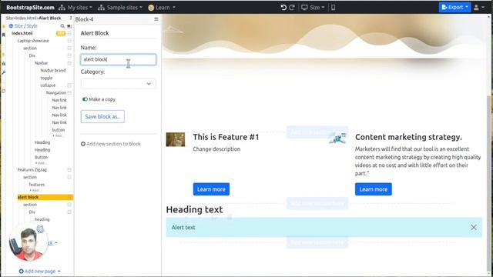Select Laptop showcase in the tree
The height and width of the screenshot is (277, 493).
pyautogui.click(x=33, y=41)
